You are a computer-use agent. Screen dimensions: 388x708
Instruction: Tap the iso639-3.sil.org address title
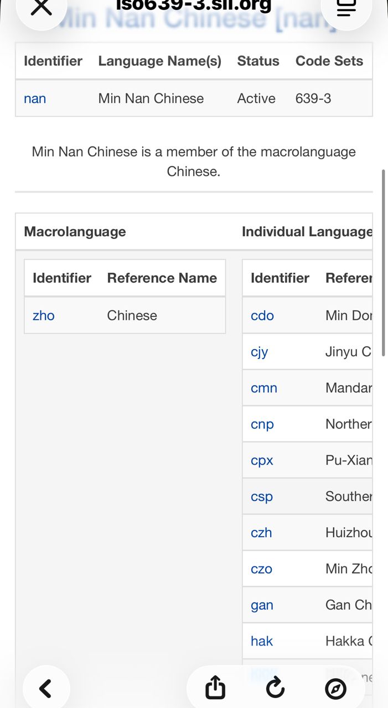point(194,7)
